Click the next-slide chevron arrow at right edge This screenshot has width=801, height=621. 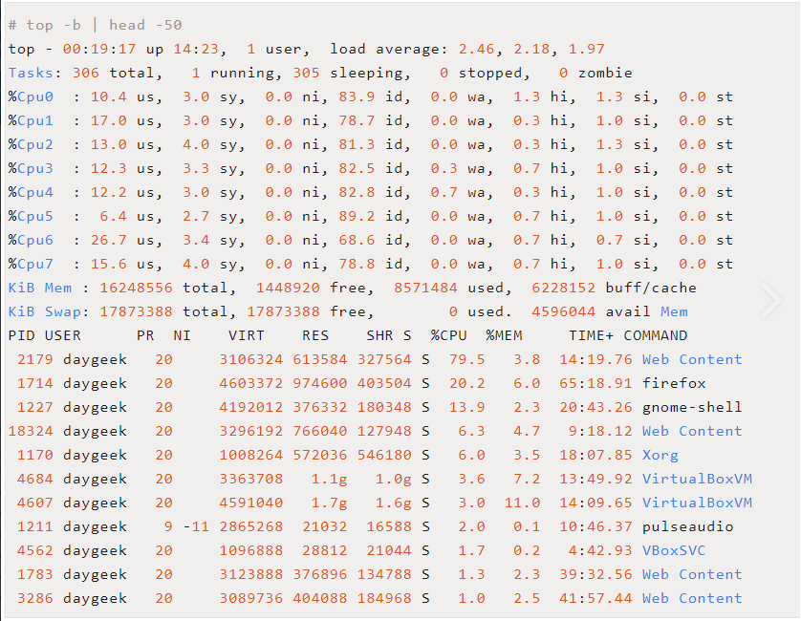coord(770,300)
